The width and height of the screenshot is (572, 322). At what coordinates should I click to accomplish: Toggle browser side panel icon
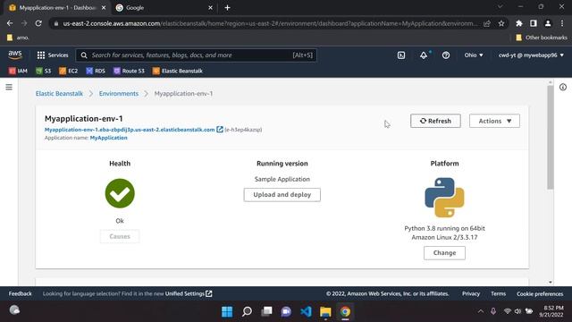pyautogui.click(x=534, y=23)
